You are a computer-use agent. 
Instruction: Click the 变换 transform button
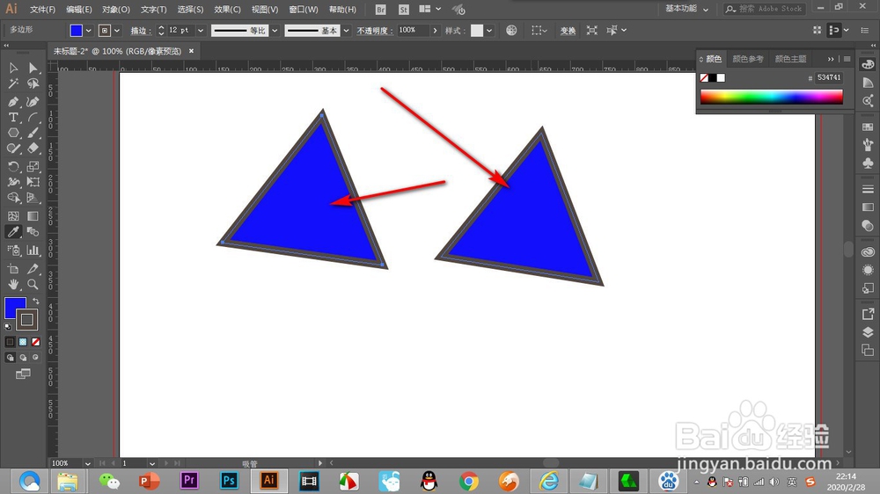[568, 30]
